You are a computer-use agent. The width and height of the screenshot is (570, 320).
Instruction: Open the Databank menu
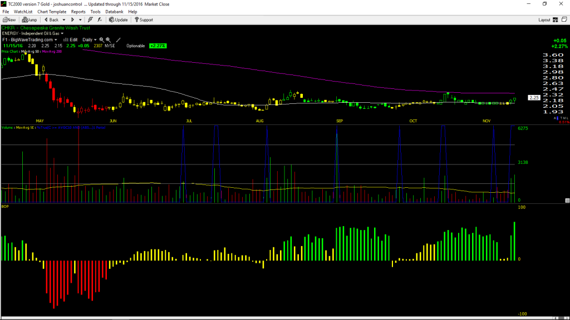(114, 12)
